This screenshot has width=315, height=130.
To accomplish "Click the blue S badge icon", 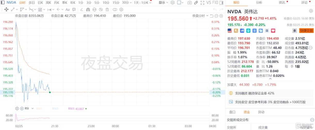I will pyautogui.click(x=254, y=31).
